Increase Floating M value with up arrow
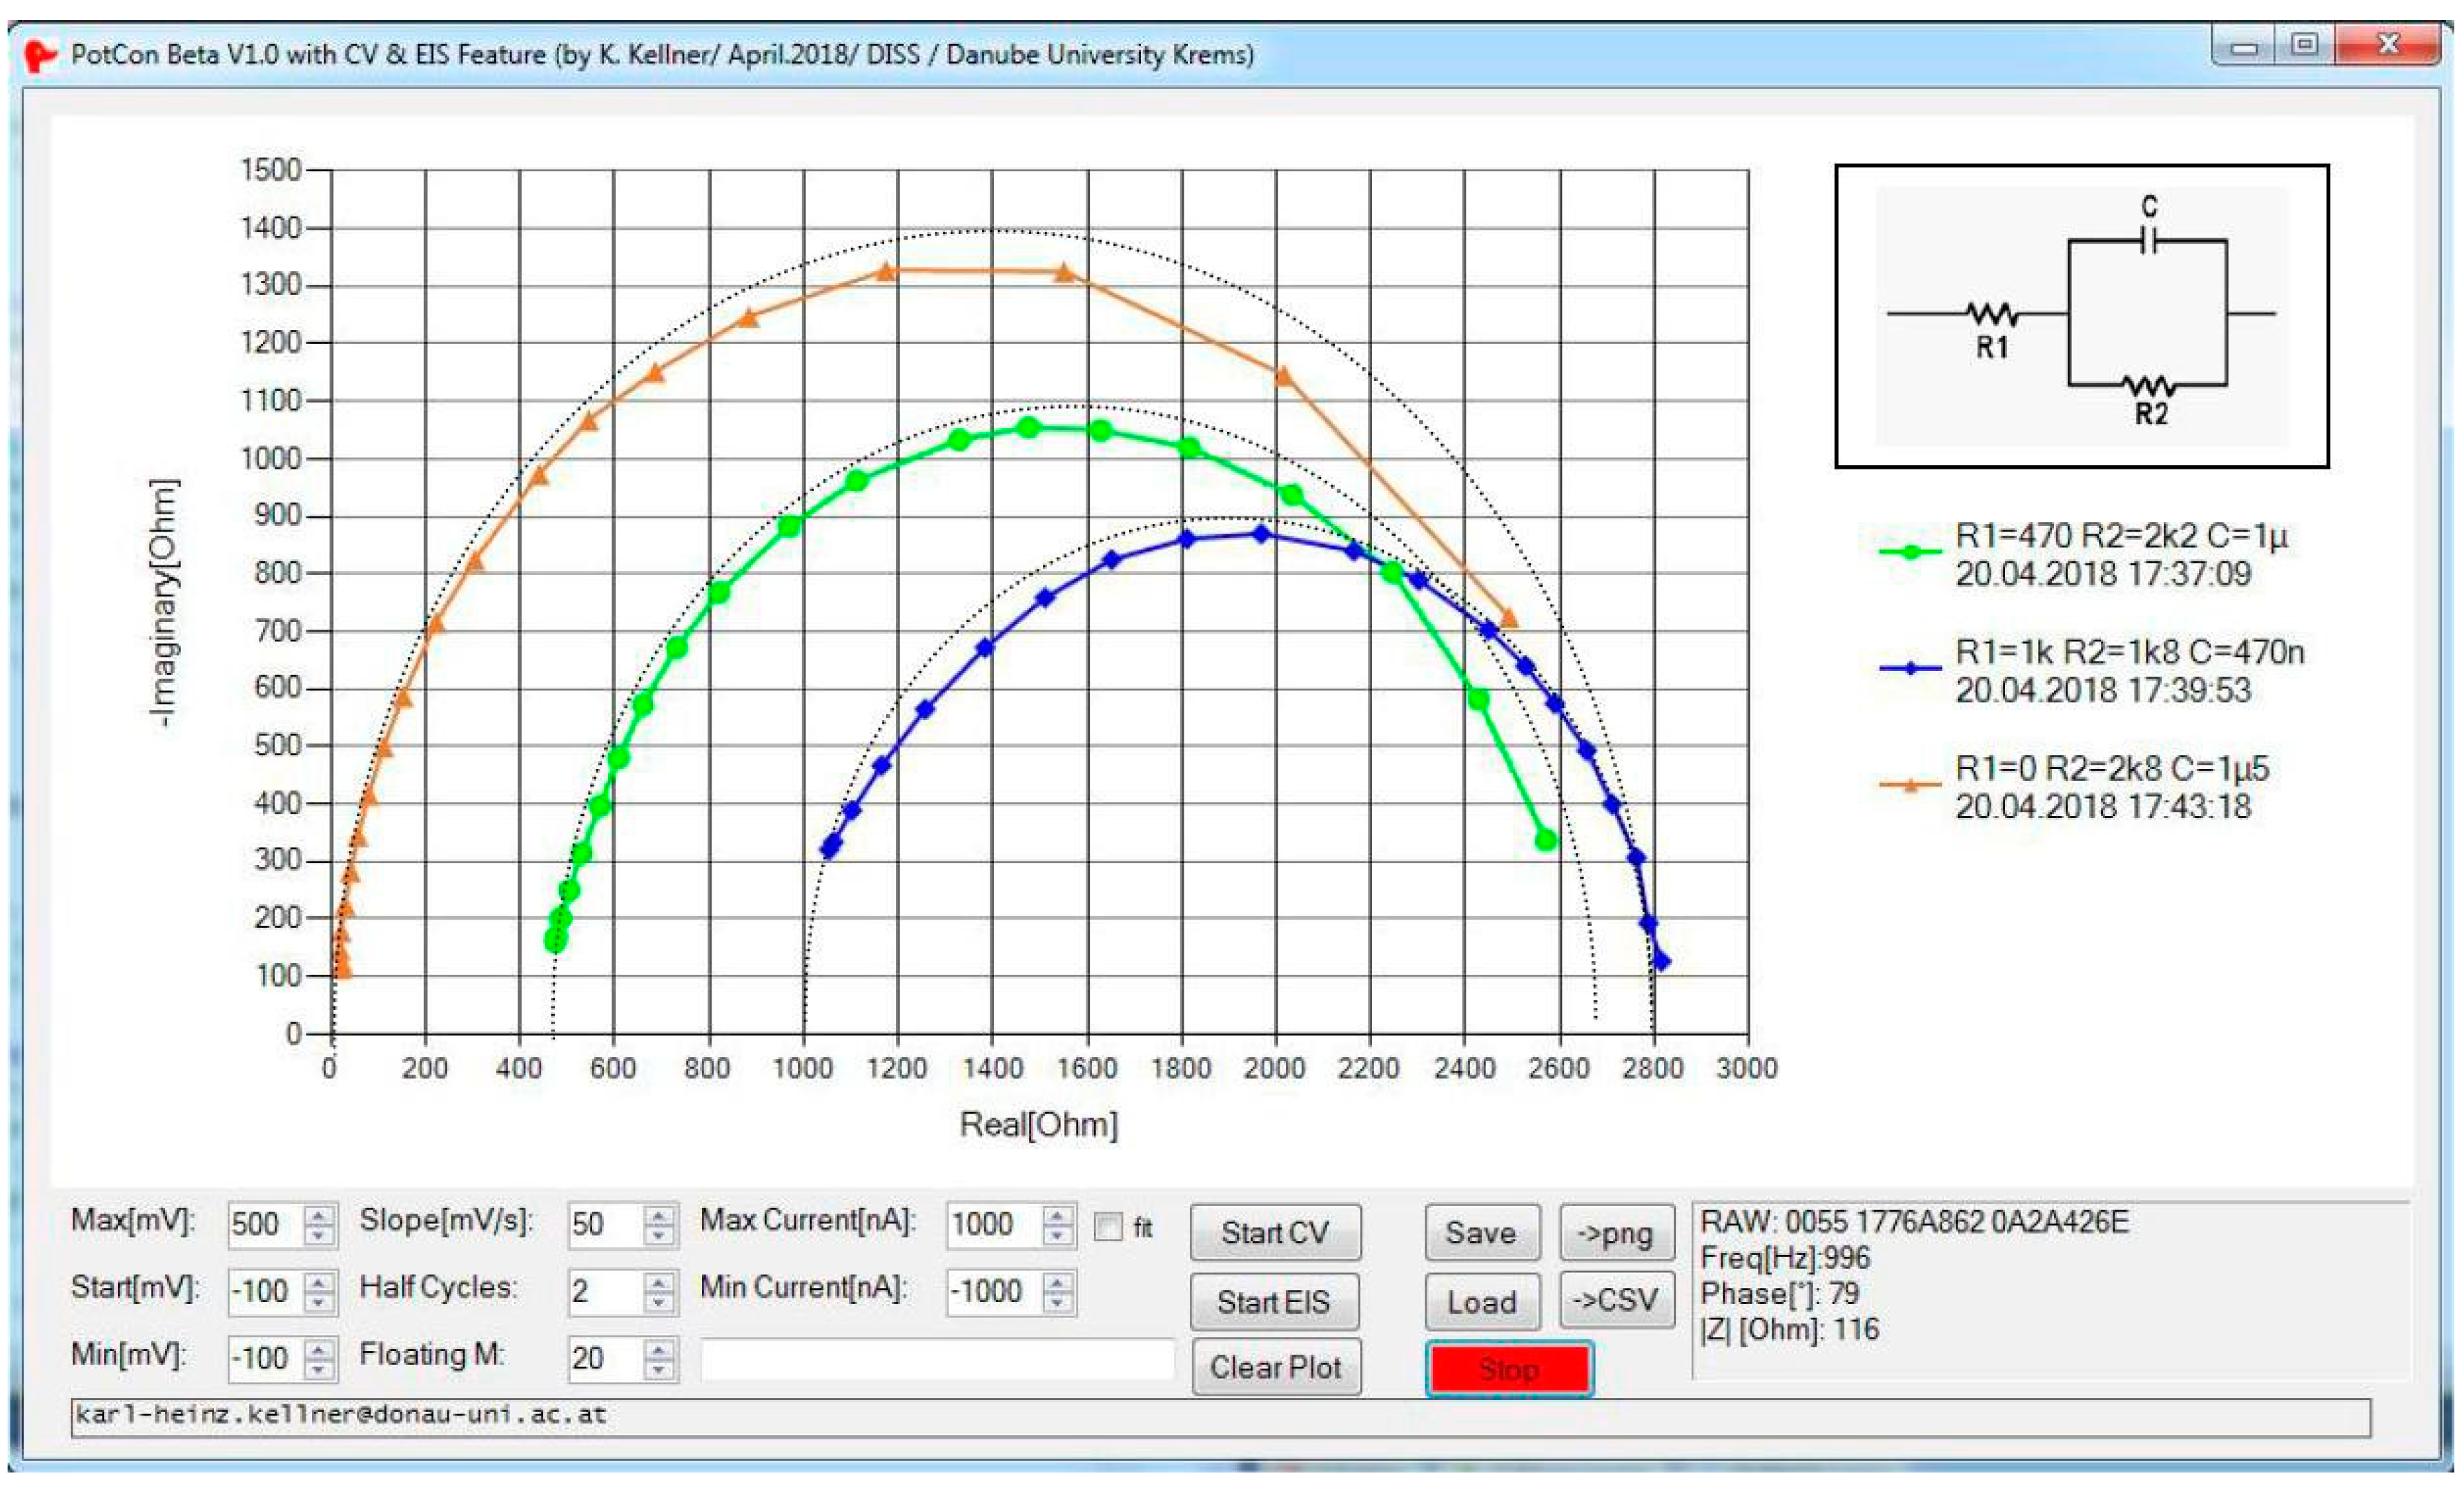Viewport: 2464px width, 1487px height. pyautogui.click(x=658, y=1349)
